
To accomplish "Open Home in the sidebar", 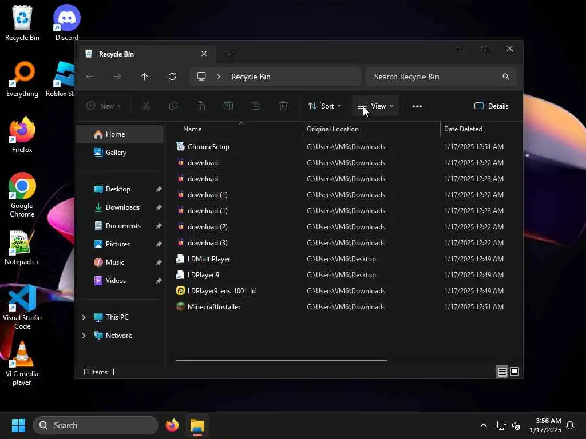I will click(x=120, y=134).
